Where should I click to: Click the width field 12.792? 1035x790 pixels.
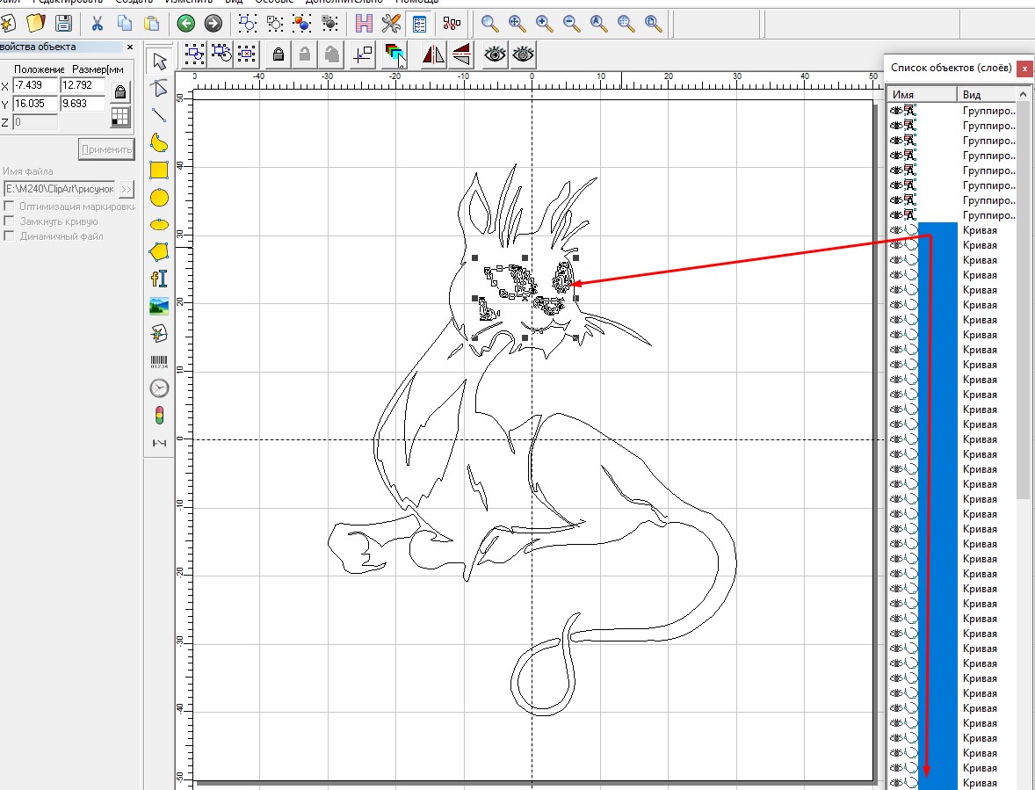point(83,85)
